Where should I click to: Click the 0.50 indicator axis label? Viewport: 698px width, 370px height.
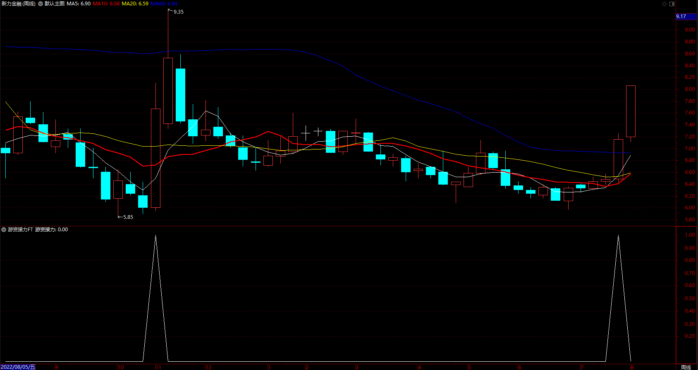(690, 299)
